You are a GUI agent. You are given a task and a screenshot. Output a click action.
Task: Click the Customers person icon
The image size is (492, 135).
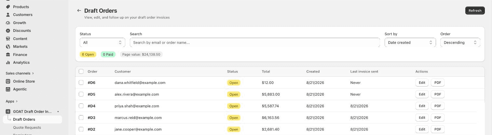click(8, 15)
